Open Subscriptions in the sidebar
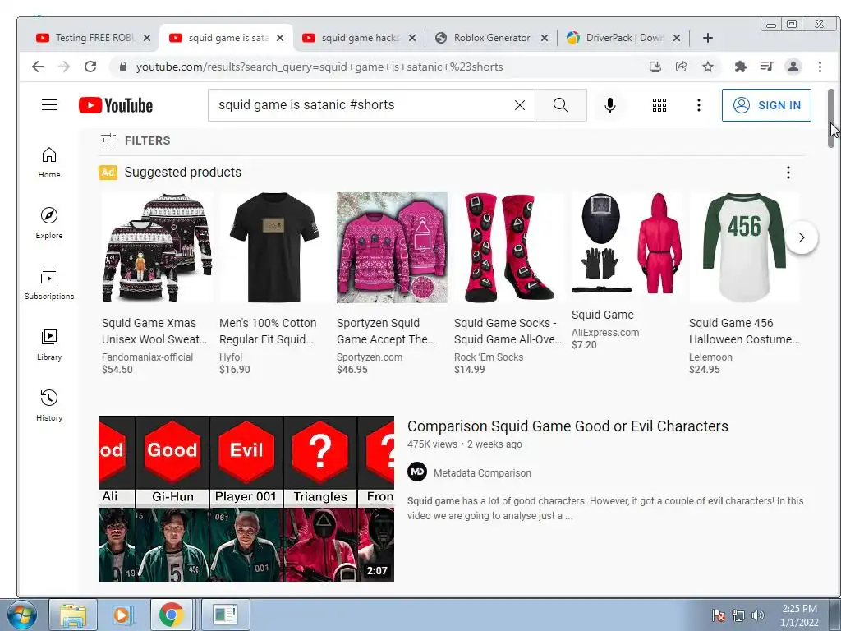This screenshot has height=631, width=841. click(x=49, y=283)
